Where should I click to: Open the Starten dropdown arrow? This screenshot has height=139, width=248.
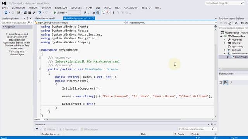pos(66,13)
